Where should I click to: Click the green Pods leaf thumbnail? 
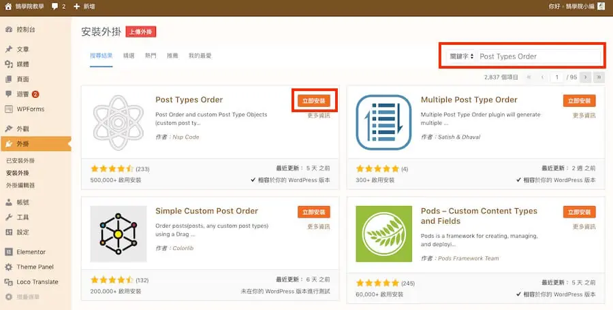[384, 234]
